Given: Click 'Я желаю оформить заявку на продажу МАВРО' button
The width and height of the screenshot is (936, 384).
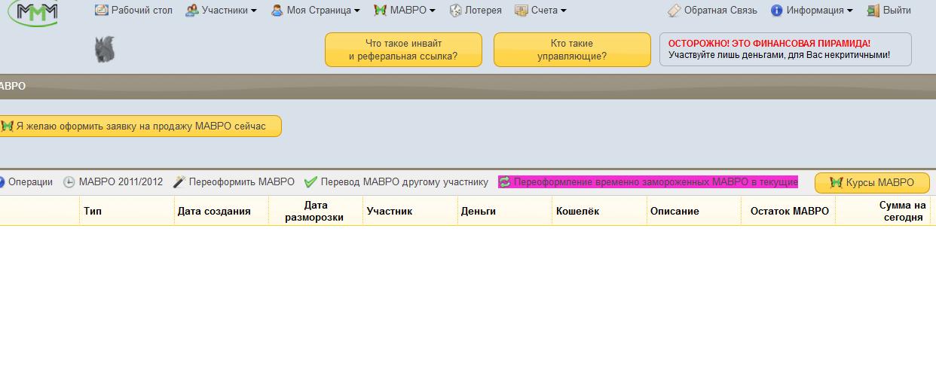Looking at the screenshot, I should pyautogui.click(x=140, y=126).
